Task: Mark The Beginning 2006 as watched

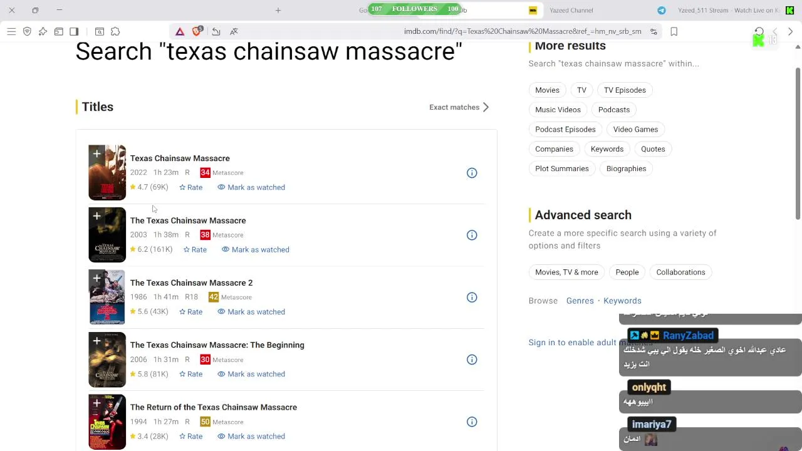Action: coord(251,374)
